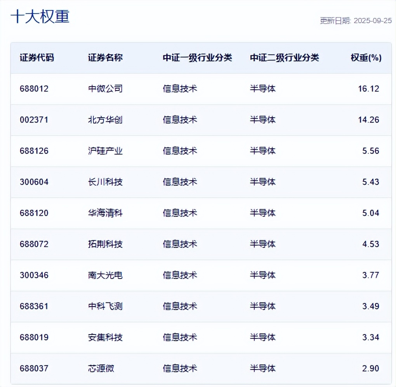Select stock name 芯源微
The image size is (396, 387).
coord(101,369)
